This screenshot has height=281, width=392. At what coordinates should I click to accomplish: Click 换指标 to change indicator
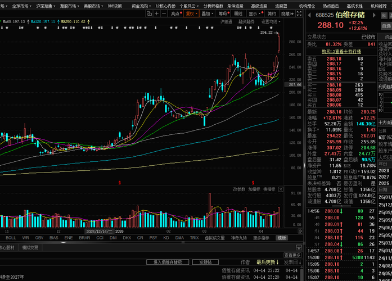coord(269,189)
